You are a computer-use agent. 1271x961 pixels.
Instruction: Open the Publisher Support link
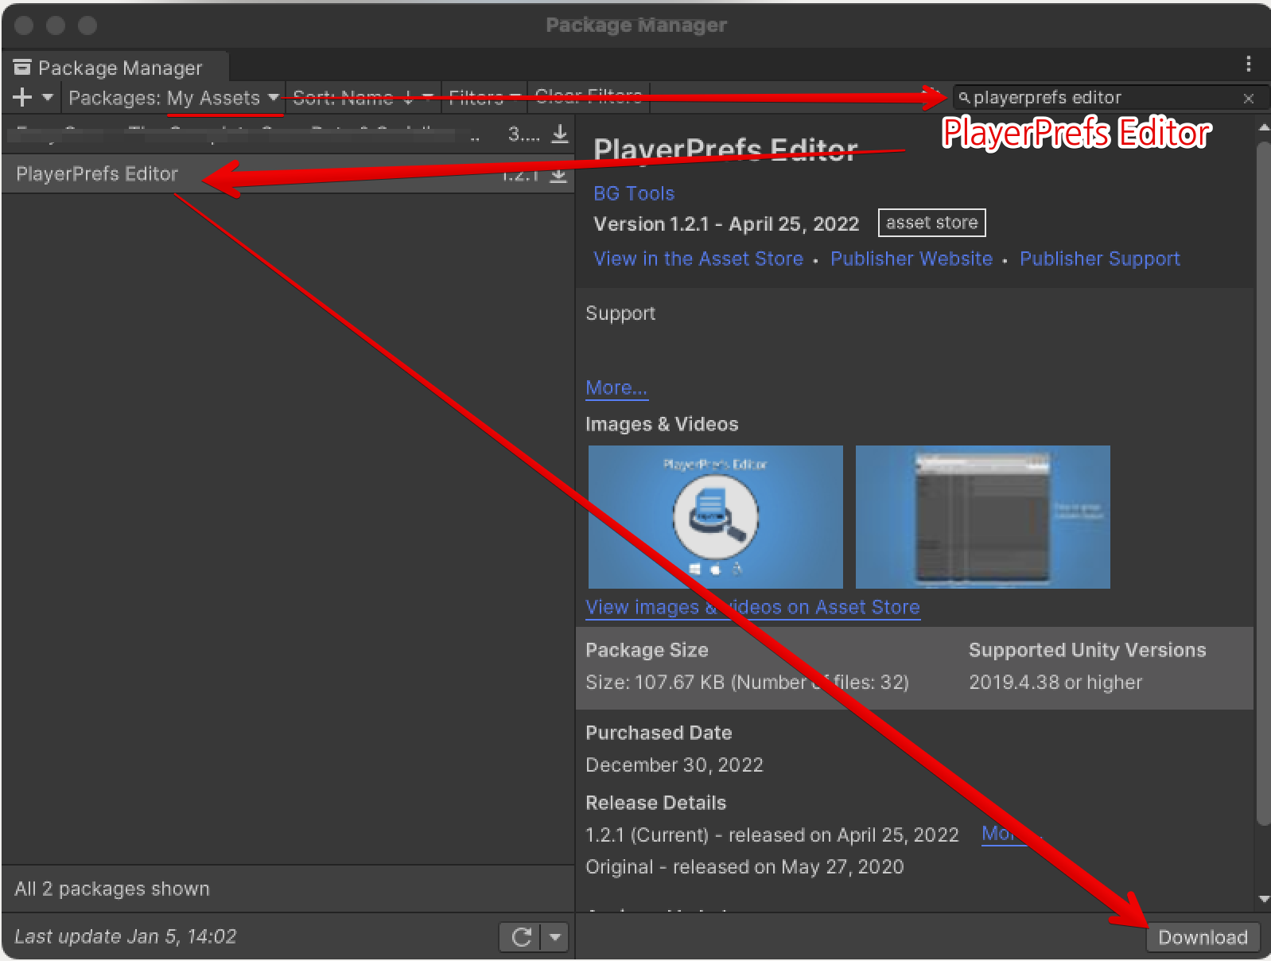point(1099,259)
